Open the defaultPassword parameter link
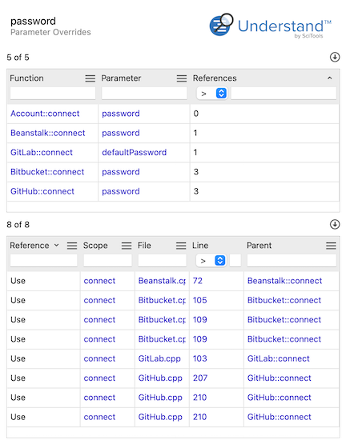The width and height of the screenshot is (346, 448). click(x=134, y=152)
